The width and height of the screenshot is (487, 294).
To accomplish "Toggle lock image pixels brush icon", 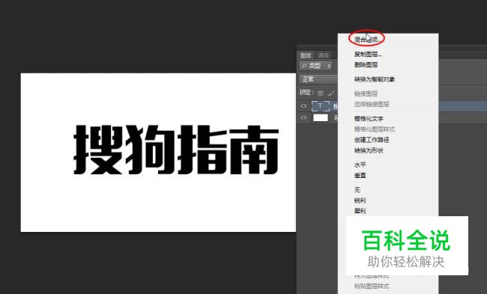I will point(332,93).
